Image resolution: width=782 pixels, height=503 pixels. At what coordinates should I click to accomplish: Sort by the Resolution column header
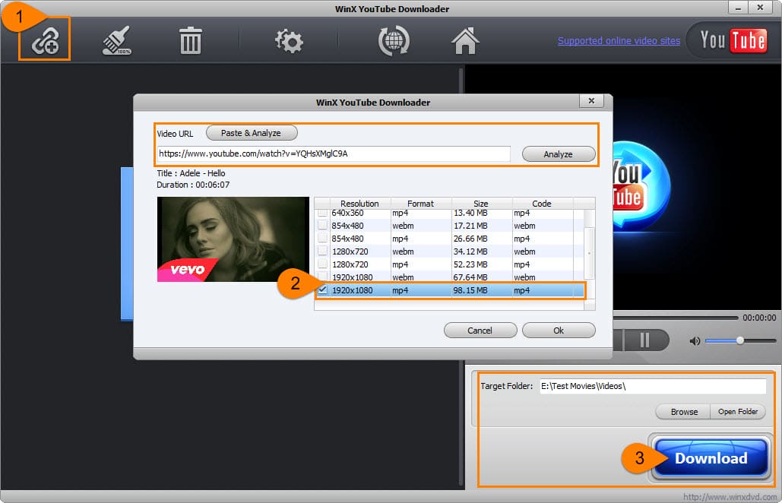click(x=359, y=204)
